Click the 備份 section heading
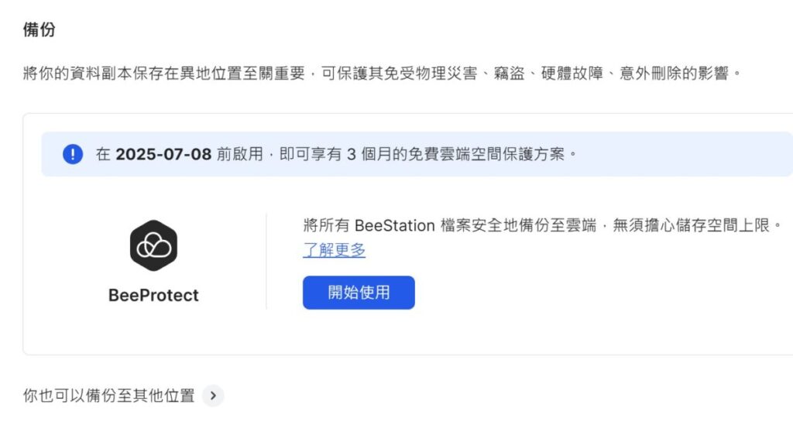Image resolution: width=793 pixels, height=425 pixels. [39, 29]
